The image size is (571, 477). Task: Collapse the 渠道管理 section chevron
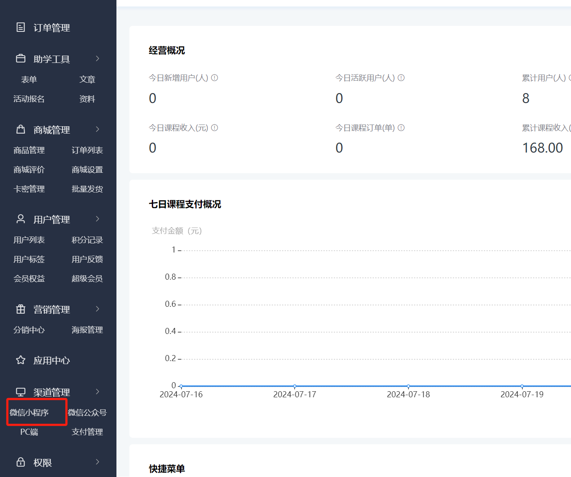97,392
